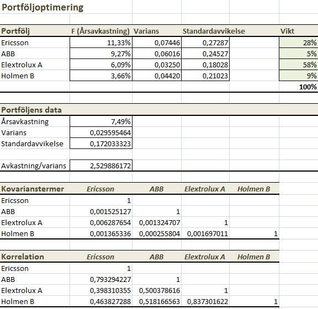Click variance value 0,03250
The image size is (318, 309).
[x=157, y=65]
